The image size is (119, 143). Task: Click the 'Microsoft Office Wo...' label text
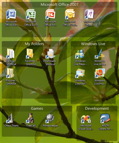pyautogui.click(x=11, y=23)
